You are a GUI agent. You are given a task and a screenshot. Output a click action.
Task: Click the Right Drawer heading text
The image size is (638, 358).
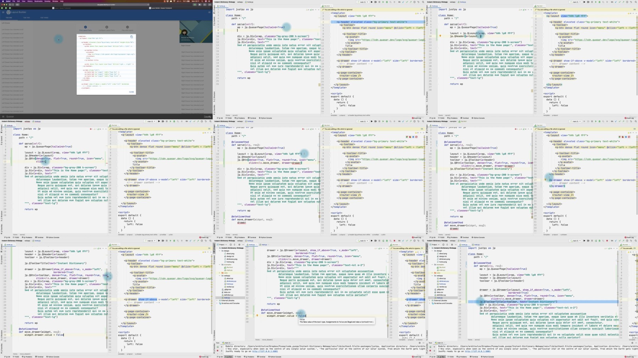pyautogui.click(x=185, y=45)
